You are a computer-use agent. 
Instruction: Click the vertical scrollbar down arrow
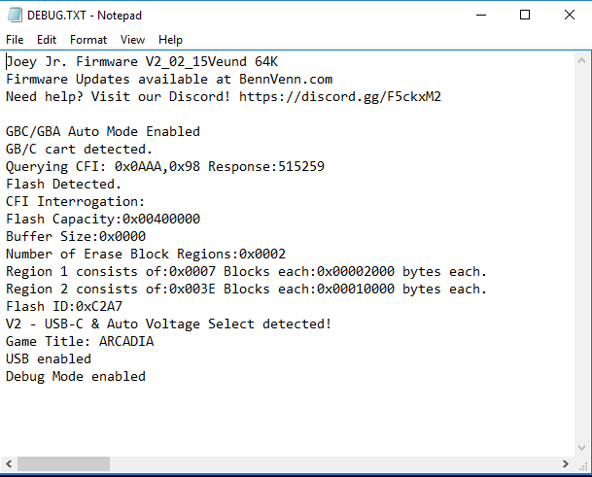pyautogui.click(x=581, y=448)
